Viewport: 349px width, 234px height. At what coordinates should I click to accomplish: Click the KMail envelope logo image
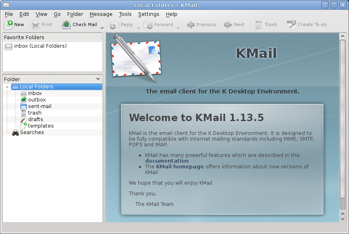coord(136,58)
